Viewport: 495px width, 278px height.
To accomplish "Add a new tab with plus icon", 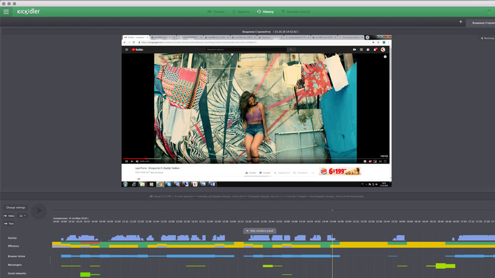I will [x=461, y=22].
